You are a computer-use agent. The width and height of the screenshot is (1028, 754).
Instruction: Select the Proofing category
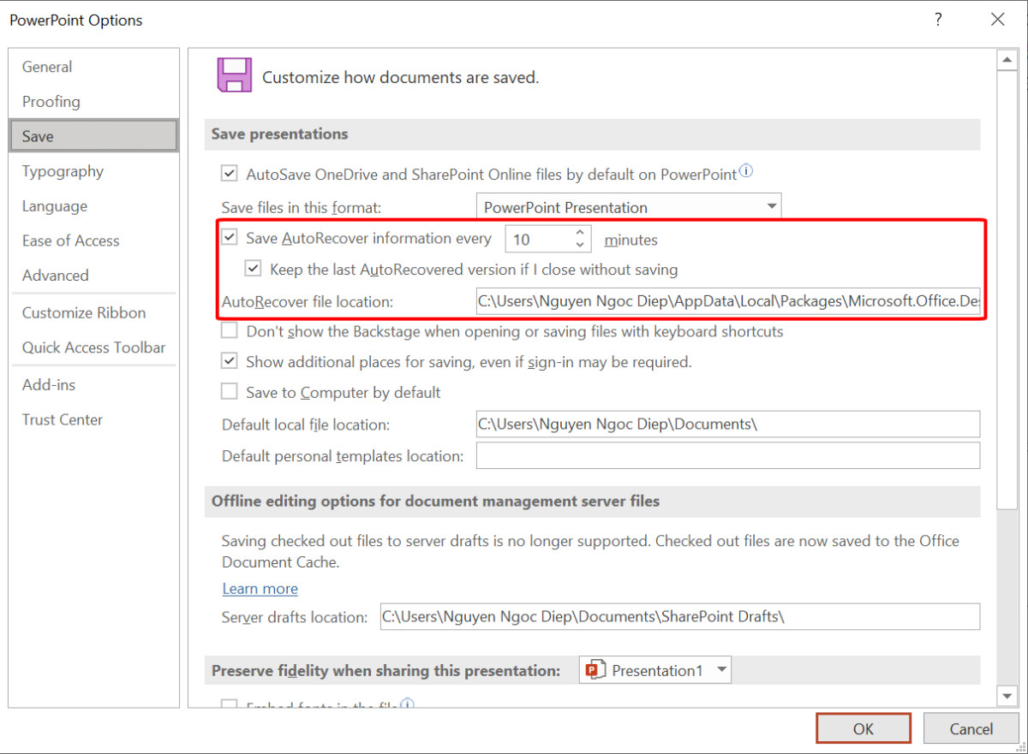point(94,101)
